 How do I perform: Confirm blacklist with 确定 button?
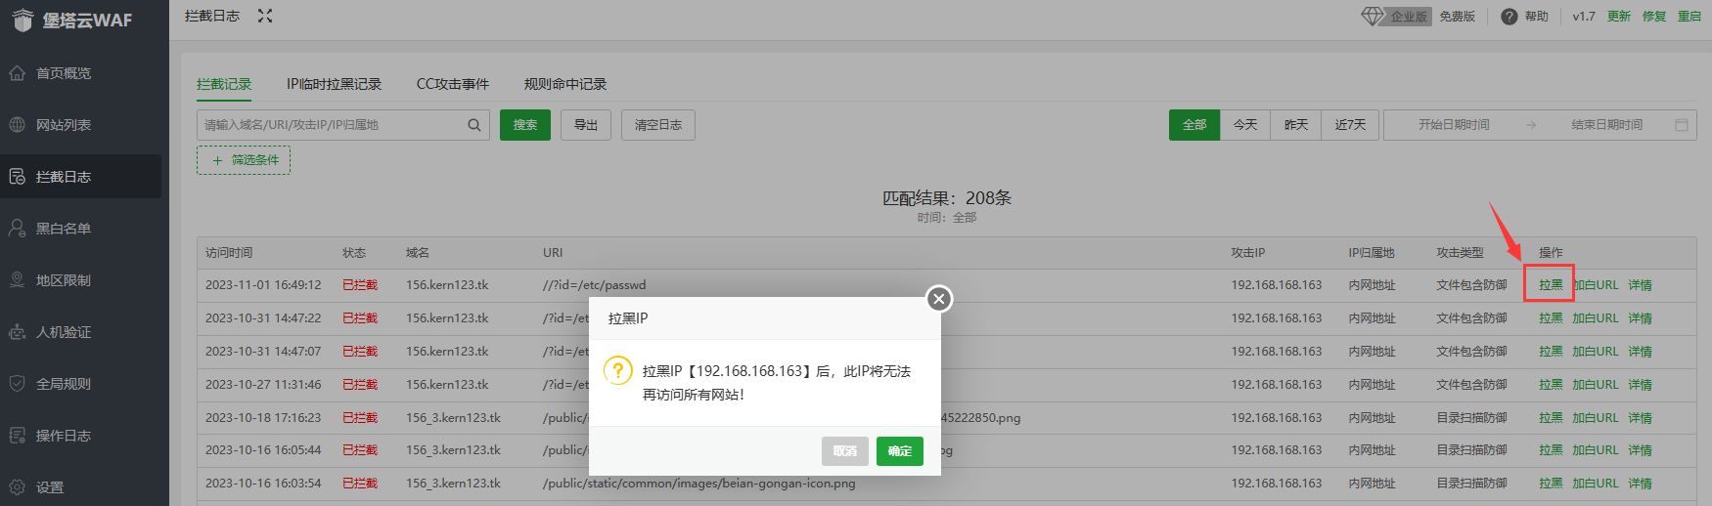pyautogui.click(x=899, y=450)
